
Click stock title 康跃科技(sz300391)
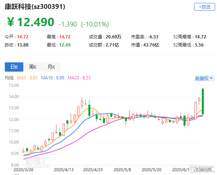tap(35, 7)
